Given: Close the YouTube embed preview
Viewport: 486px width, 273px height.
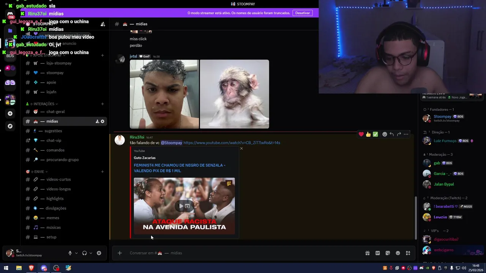Looking at the screenshot, I should [241, 148].
